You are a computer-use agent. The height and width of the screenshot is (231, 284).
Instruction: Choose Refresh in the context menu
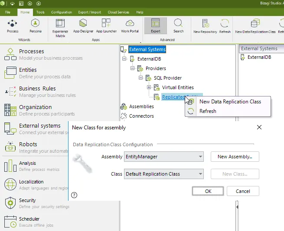click(x=228, y=111)
